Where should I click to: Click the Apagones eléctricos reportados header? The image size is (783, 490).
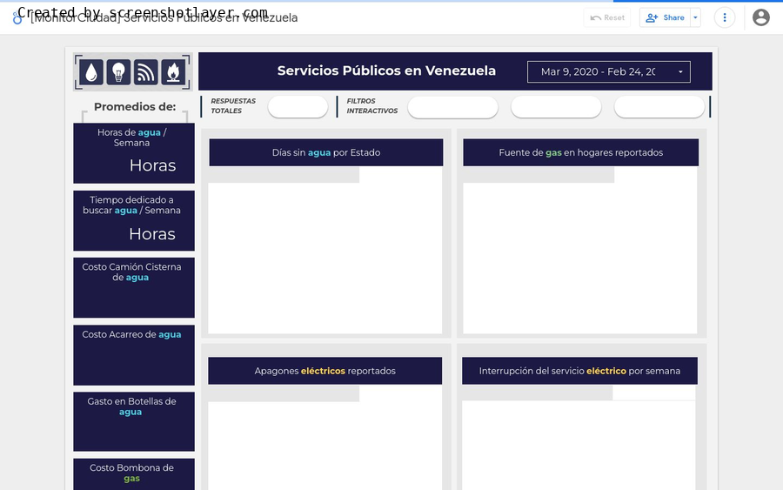tap(325, 371)
